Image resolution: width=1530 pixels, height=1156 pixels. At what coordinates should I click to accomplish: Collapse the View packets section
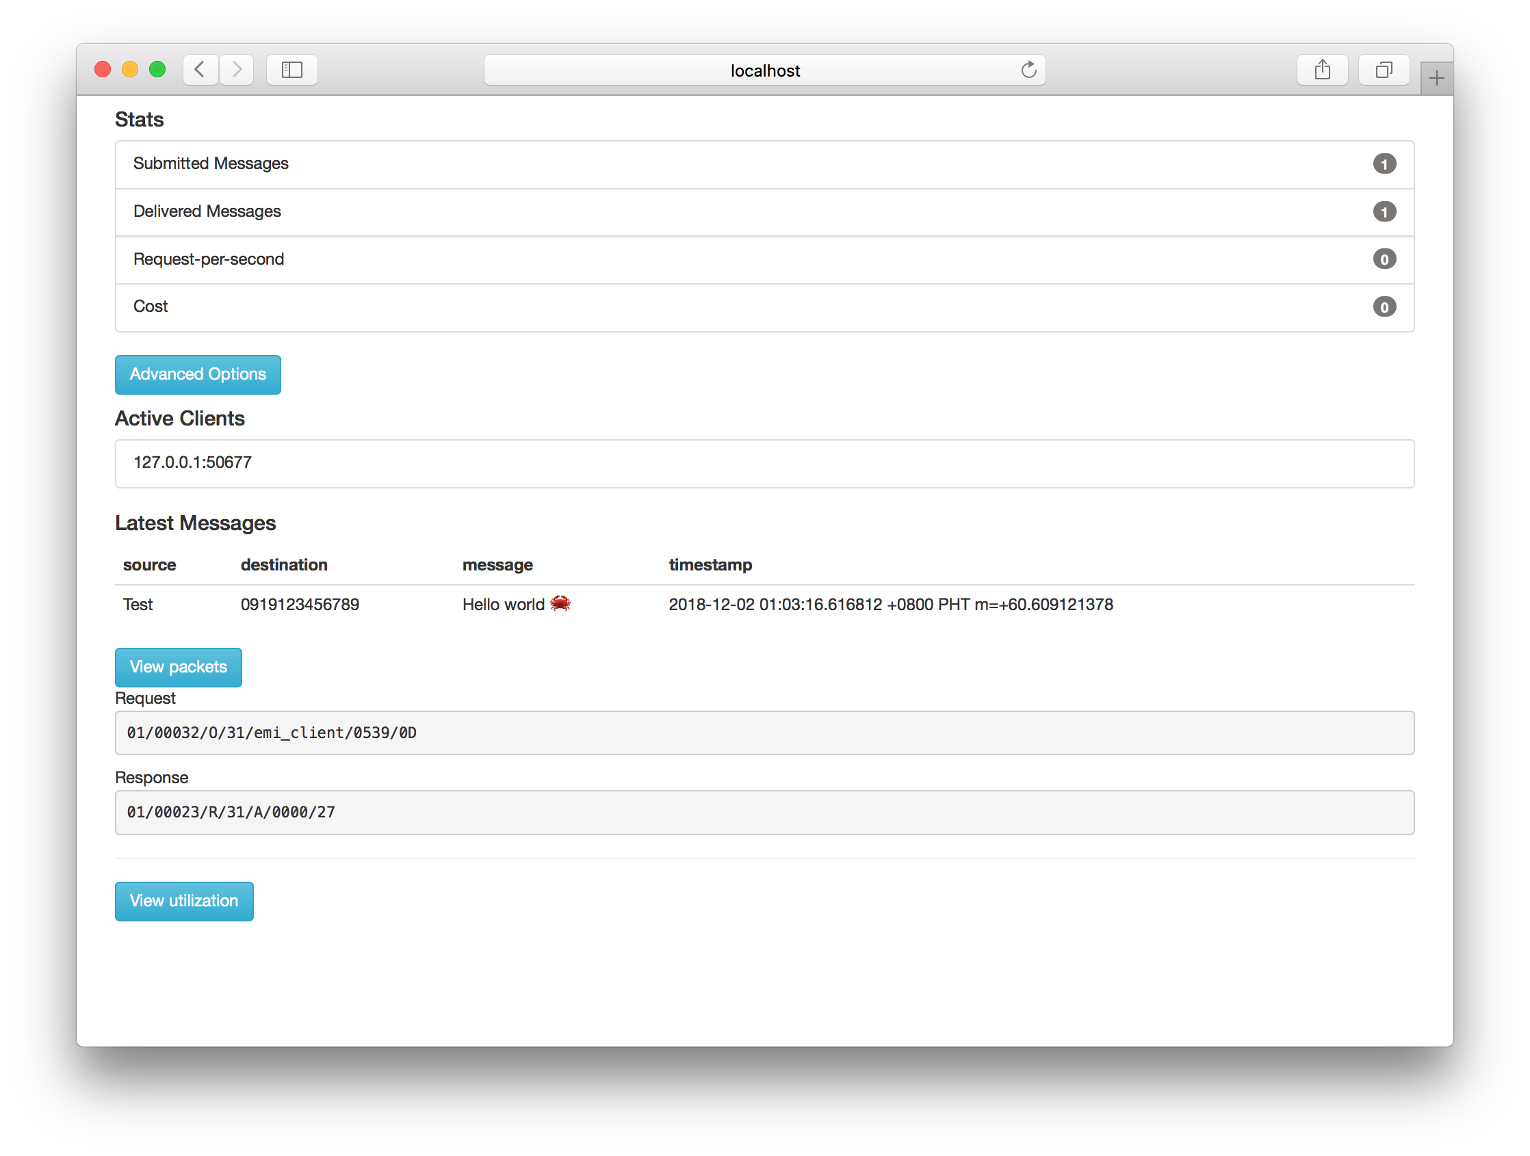click(x=179, y=667)
